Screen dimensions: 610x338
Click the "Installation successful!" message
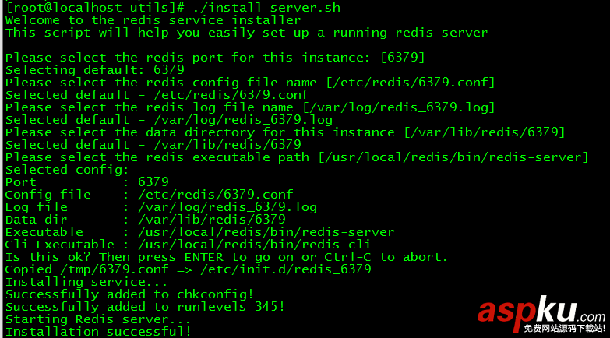[x=98, y=332]
